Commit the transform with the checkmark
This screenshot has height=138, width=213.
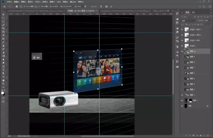point(111,6)
